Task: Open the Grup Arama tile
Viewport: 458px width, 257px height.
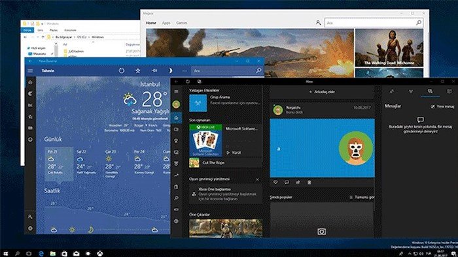Action: point(225,103)
